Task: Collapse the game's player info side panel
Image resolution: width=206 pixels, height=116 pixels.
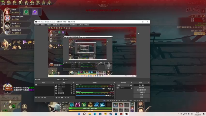Action: [x=2, y=28]
